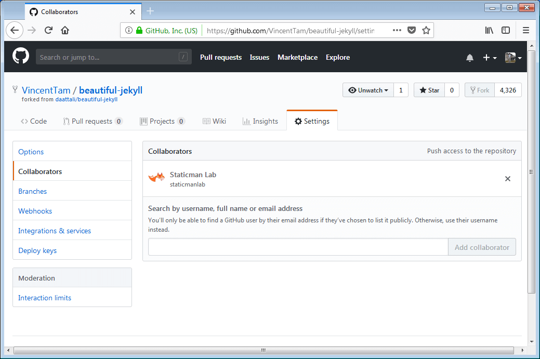Focus the collaborator search input field

(298, 247)
